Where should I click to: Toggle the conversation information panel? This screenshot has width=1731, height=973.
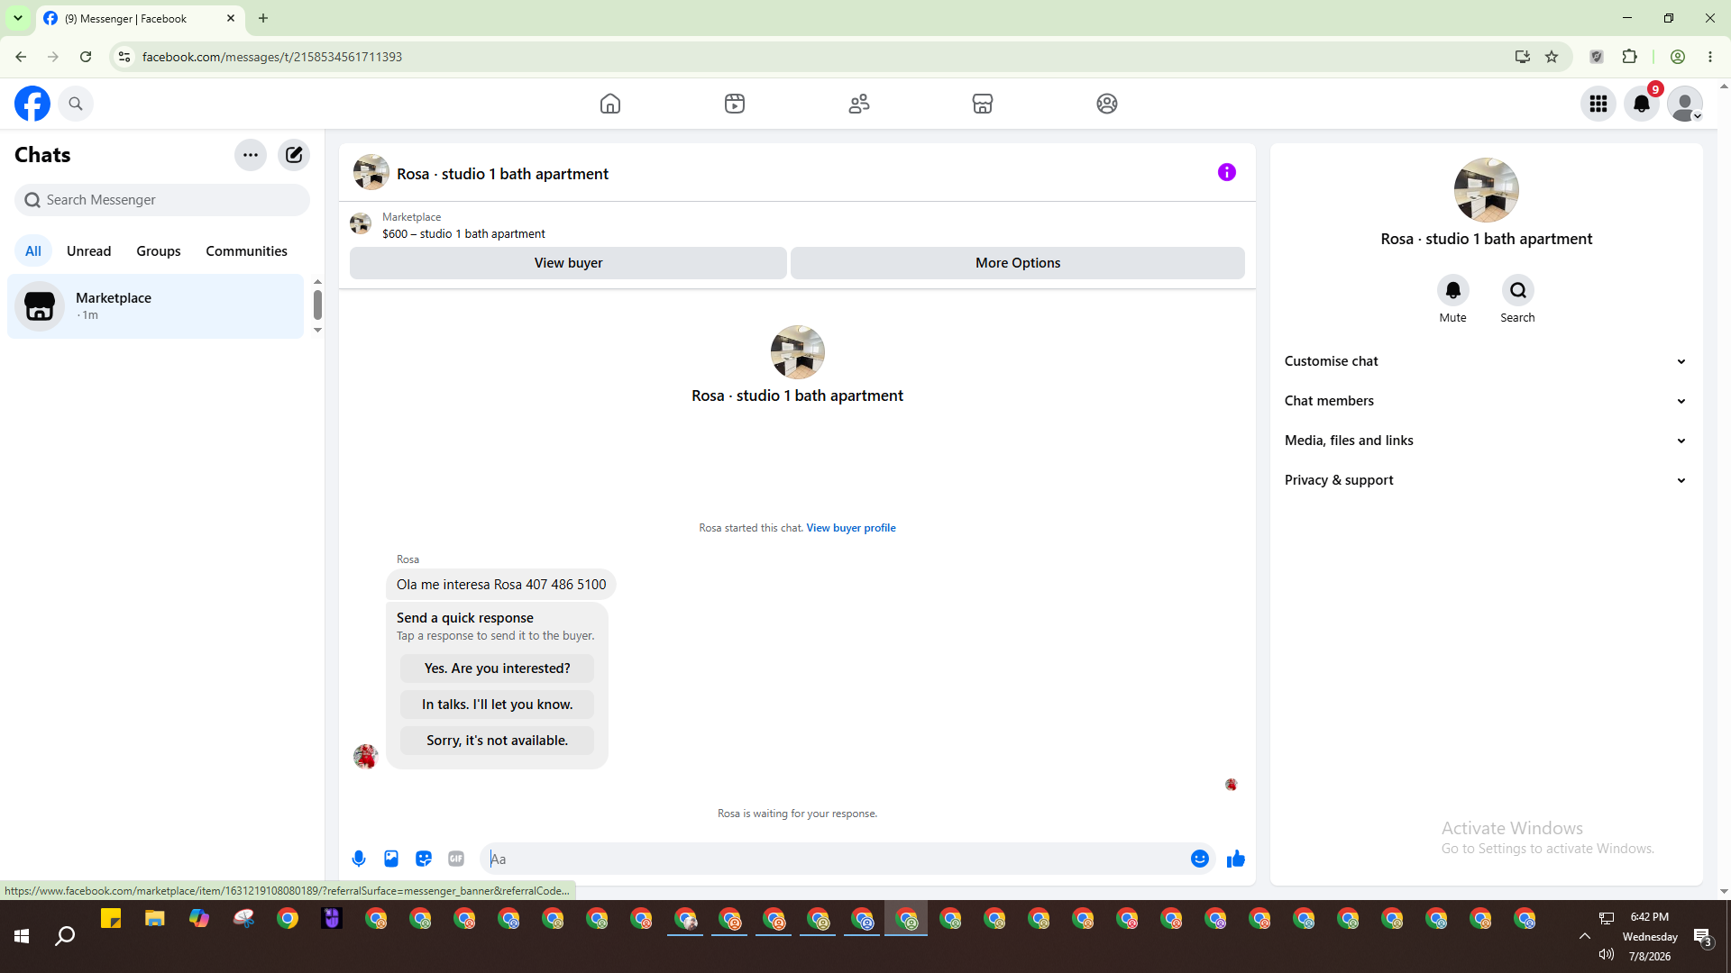coord(1227,172)
